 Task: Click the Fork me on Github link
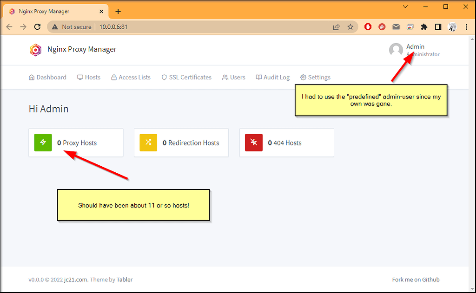(x=416, y=279)
